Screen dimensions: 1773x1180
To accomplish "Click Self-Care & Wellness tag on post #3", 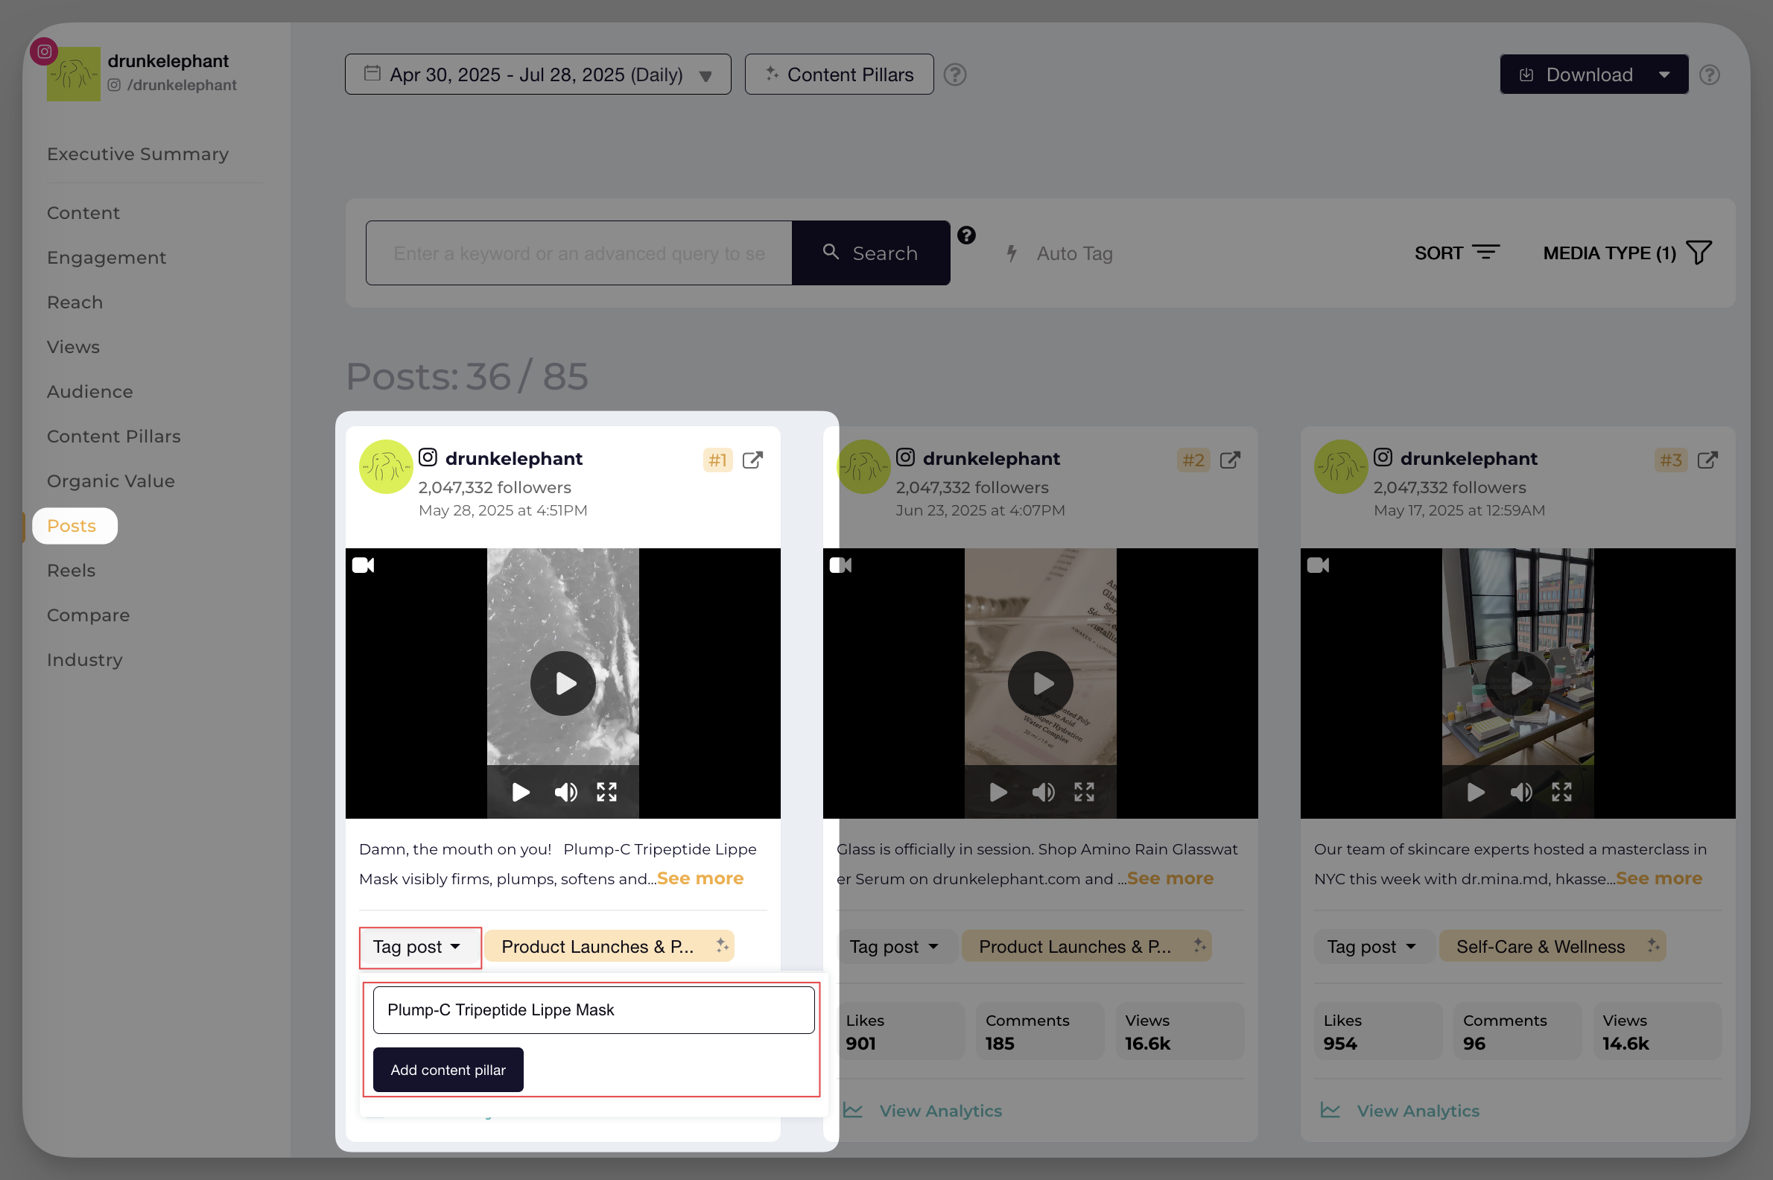I will (1552, 947).
